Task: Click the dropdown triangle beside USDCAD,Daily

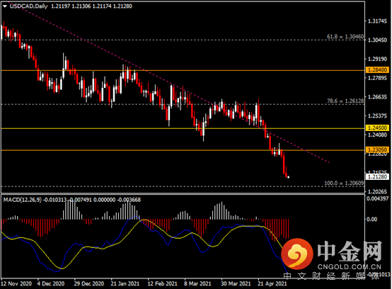Action: pyautogui.click(x=5, y=6)
